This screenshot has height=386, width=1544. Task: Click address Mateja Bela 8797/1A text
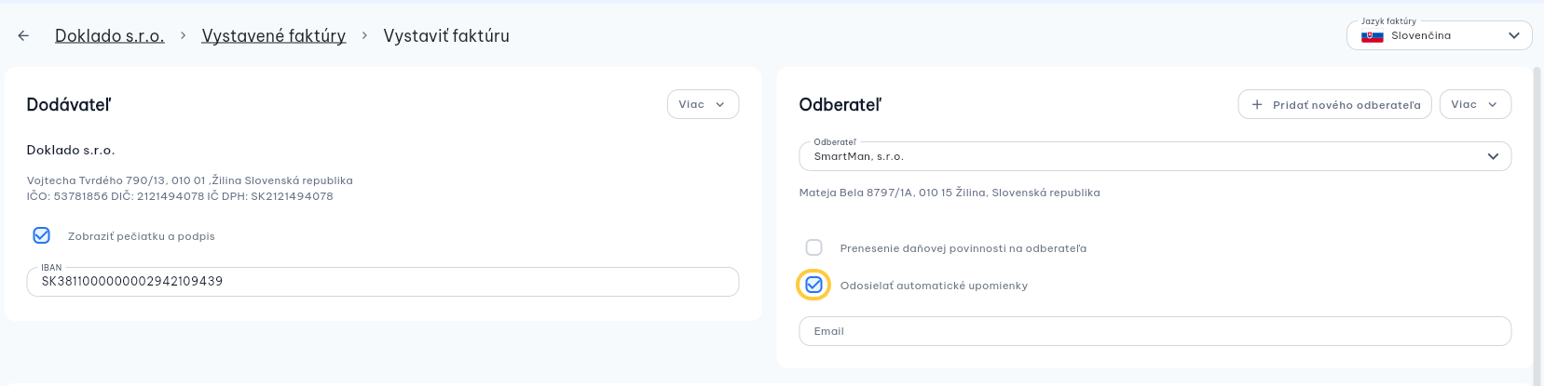[950, 193]
